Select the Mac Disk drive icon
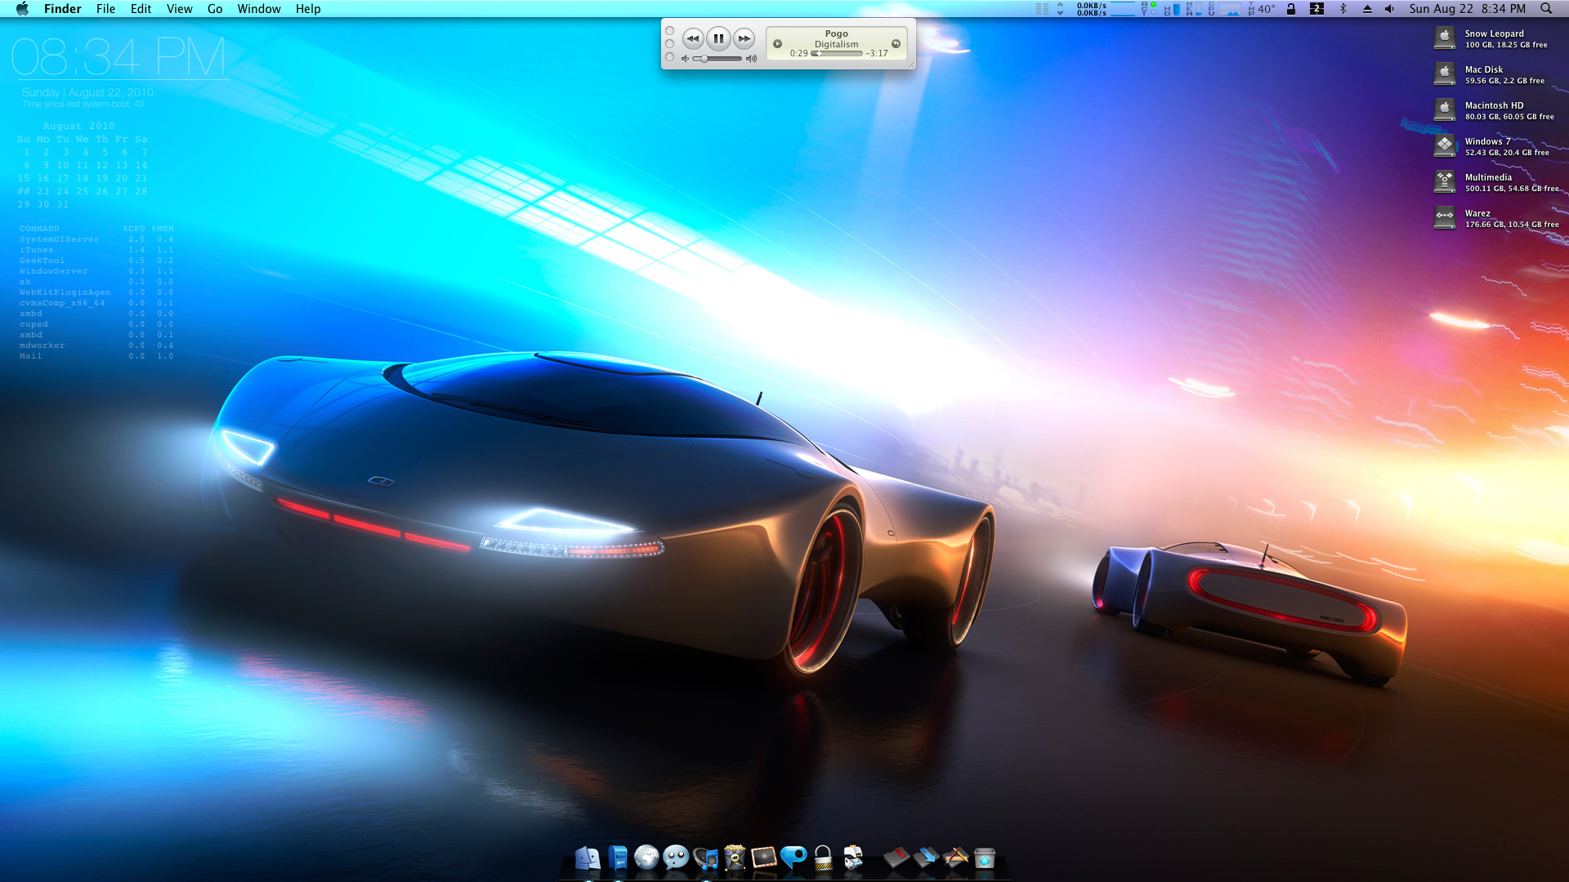1569x882 pixels. (1445, 74)
